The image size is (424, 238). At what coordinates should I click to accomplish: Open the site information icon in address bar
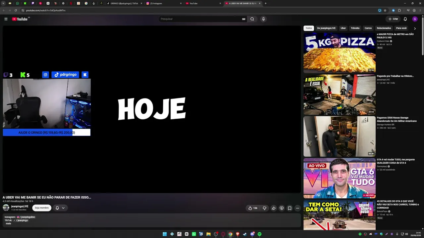pos(23,10)
